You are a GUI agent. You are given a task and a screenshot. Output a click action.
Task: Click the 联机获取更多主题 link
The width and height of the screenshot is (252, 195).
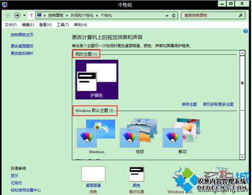218,104
